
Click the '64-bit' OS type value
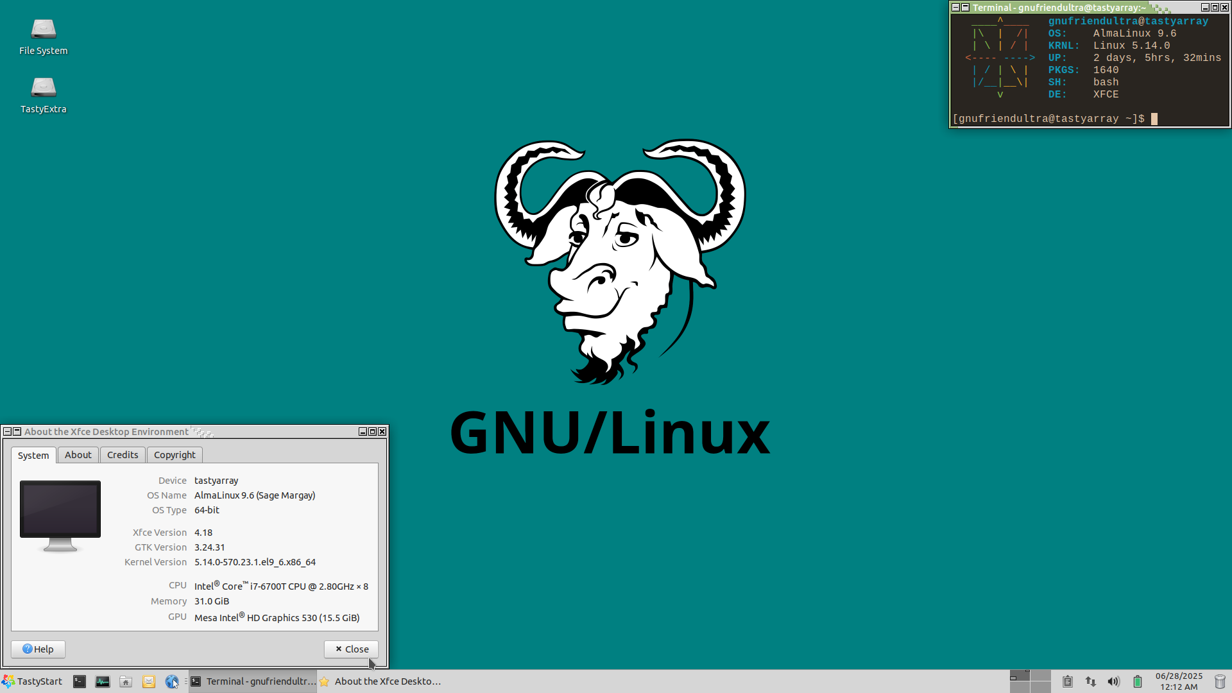click(x=207, y=510)
